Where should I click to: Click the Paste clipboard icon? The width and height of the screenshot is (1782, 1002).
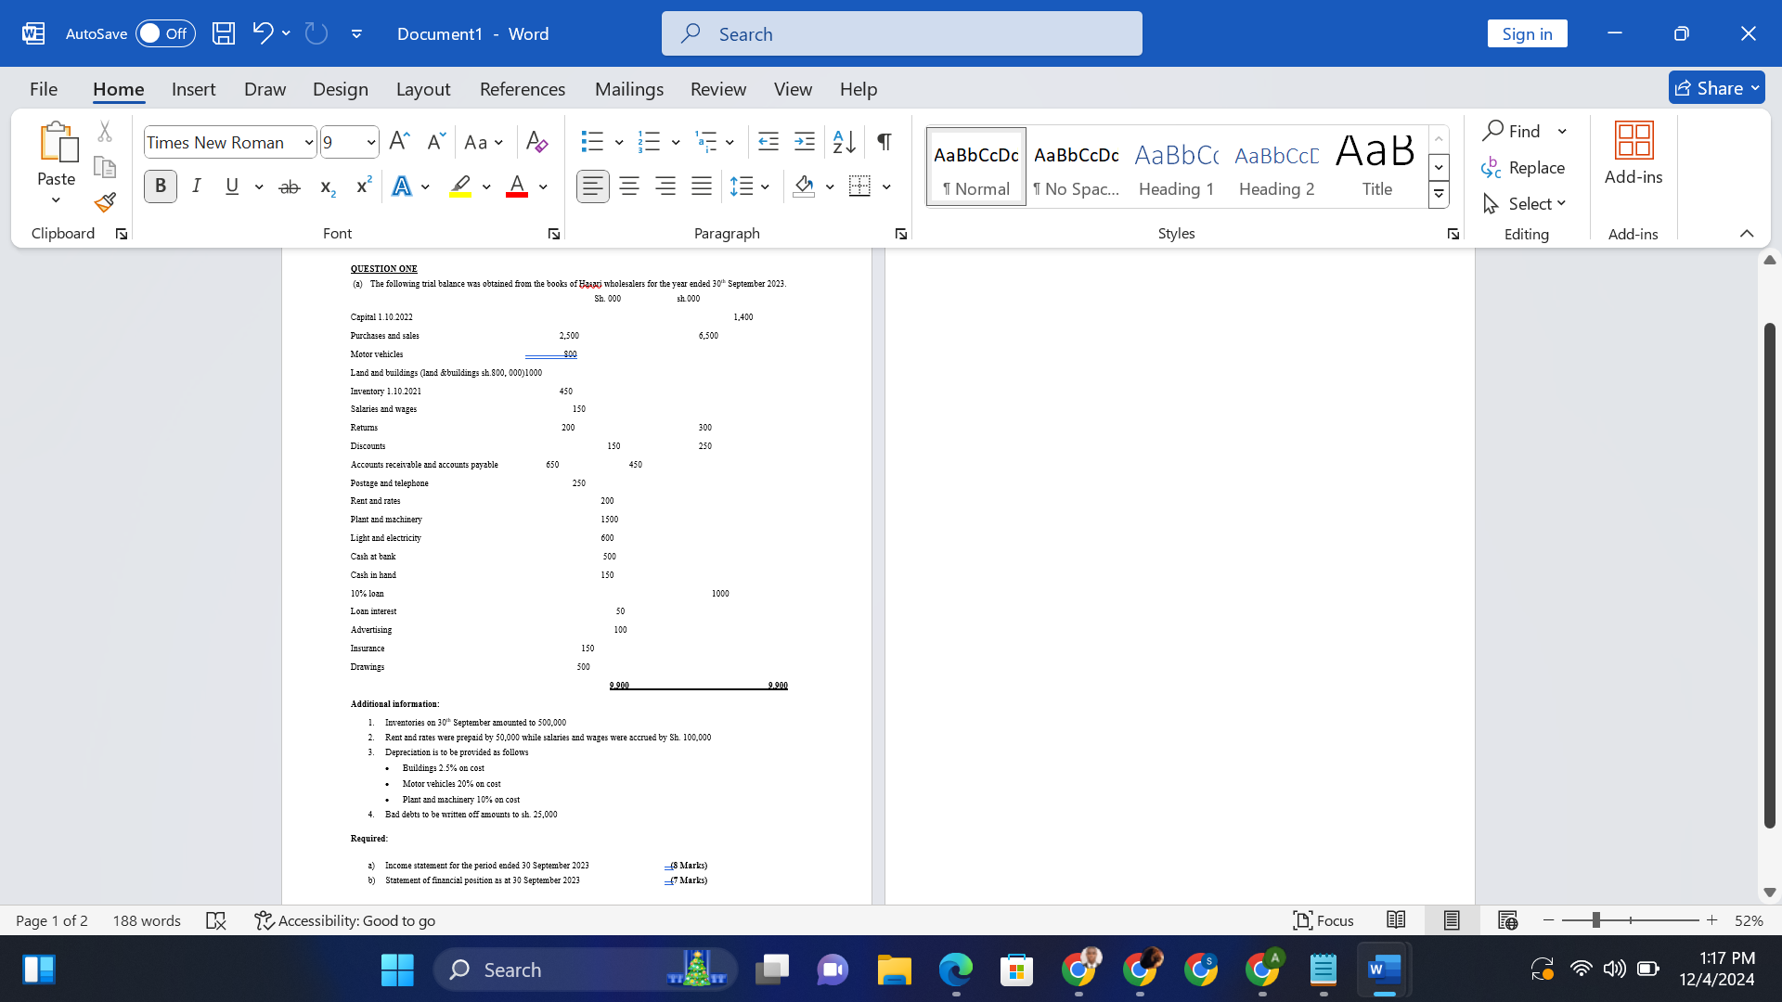click(x=57, y=141)
